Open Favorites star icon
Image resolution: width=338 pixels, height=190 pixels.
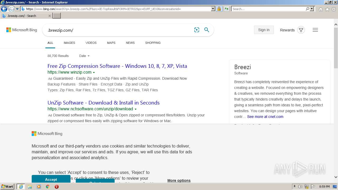327,9
